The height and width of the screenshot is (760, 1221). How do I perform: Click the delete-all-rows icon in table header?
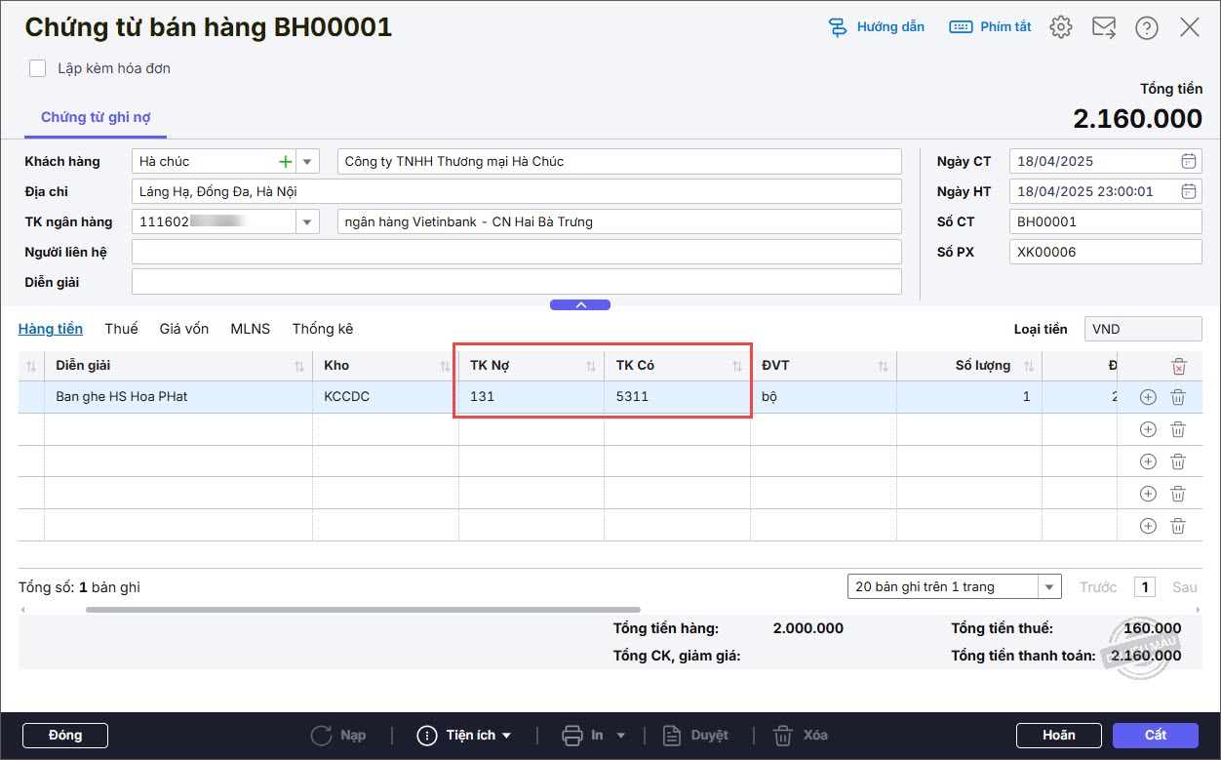[1178, 367]
